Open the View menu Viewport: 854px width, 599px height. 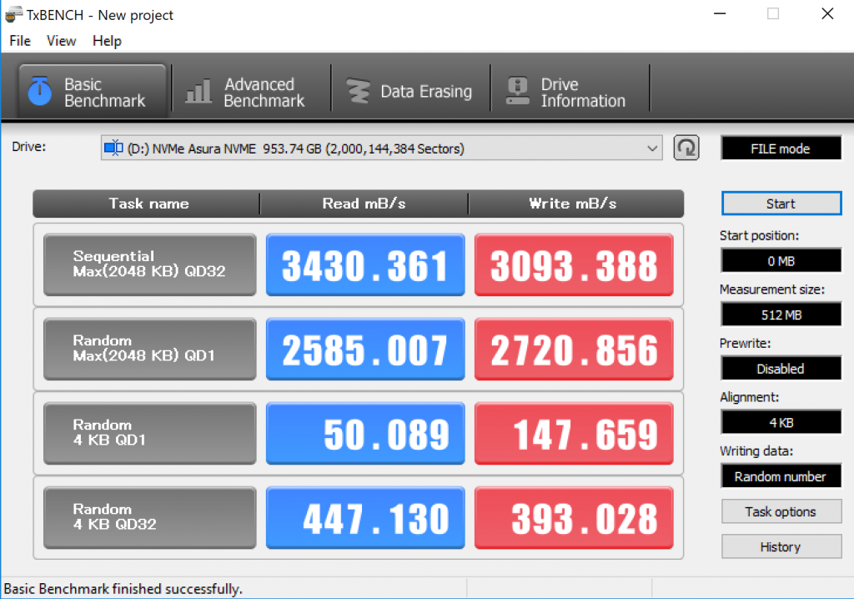(x=61, y=41)
